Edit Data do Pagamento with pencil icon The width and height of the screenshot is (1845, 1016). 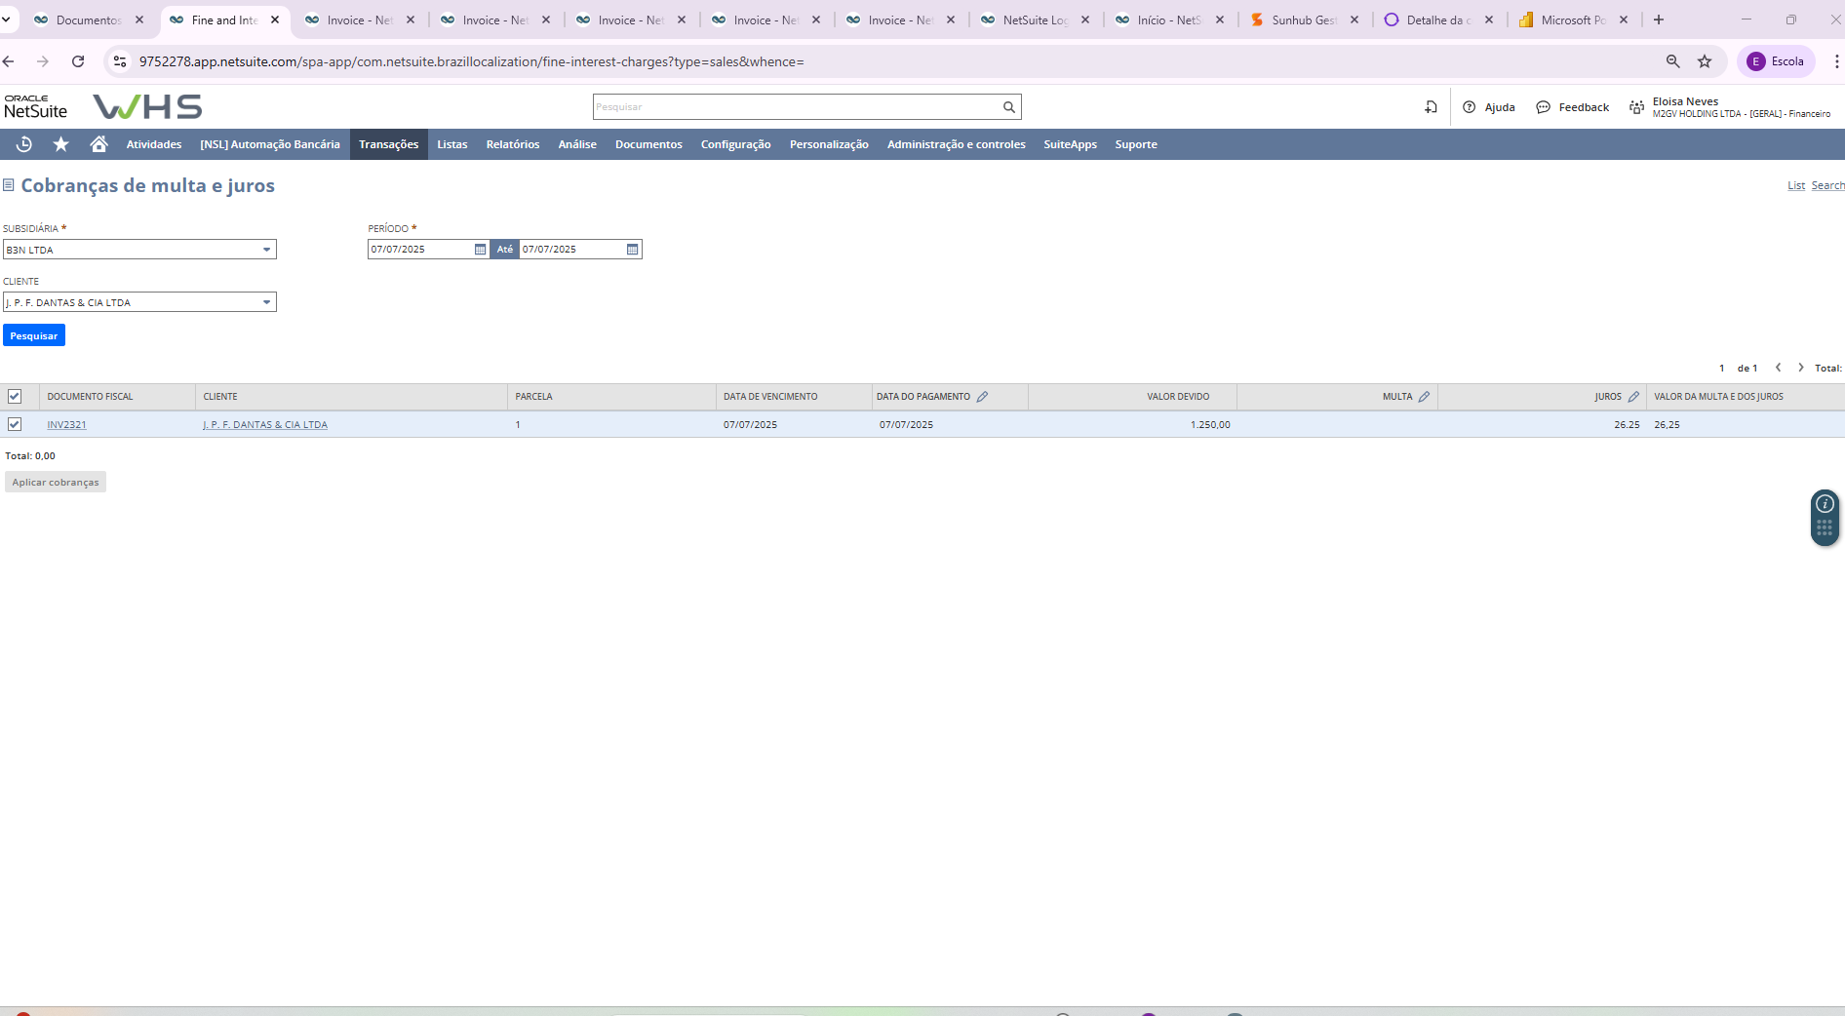pyautogui.click(x=982, y=397)
